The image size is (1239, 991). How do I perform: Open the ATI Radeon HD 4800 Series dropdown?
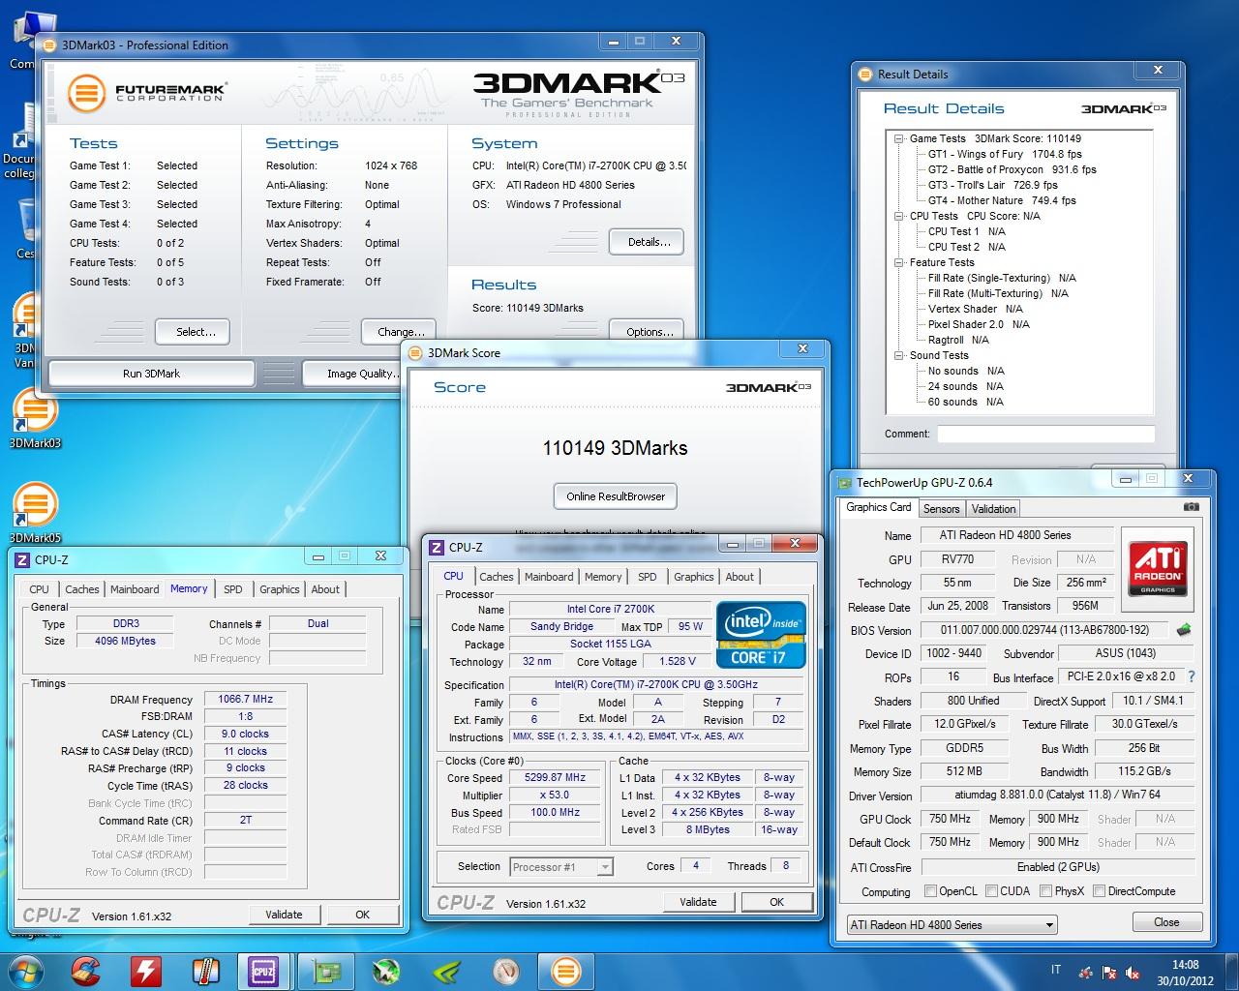[952, 925]
